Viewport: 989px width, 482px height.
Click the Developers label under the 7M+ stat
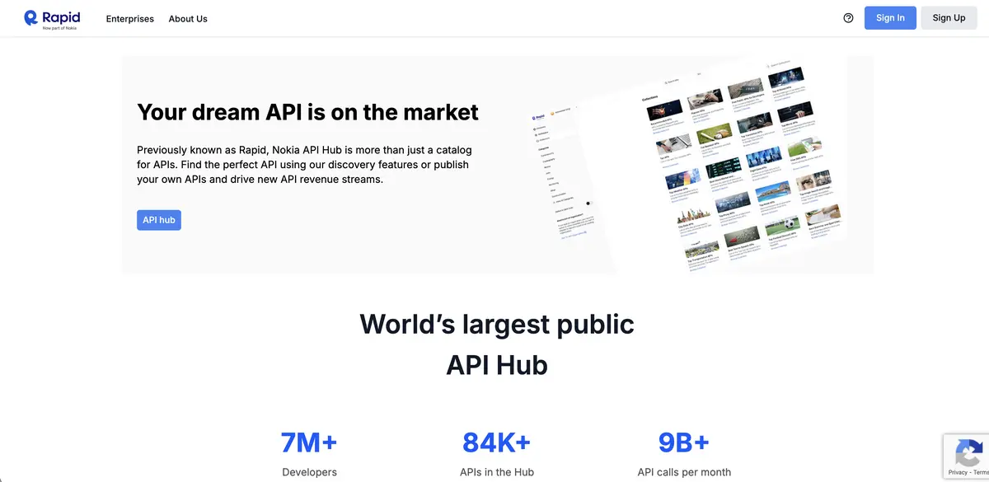point(309,471)
